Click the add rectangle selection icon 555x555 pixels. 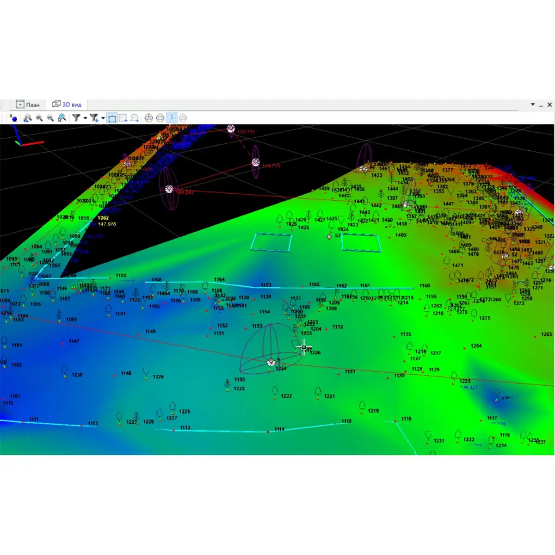(123, 118)
